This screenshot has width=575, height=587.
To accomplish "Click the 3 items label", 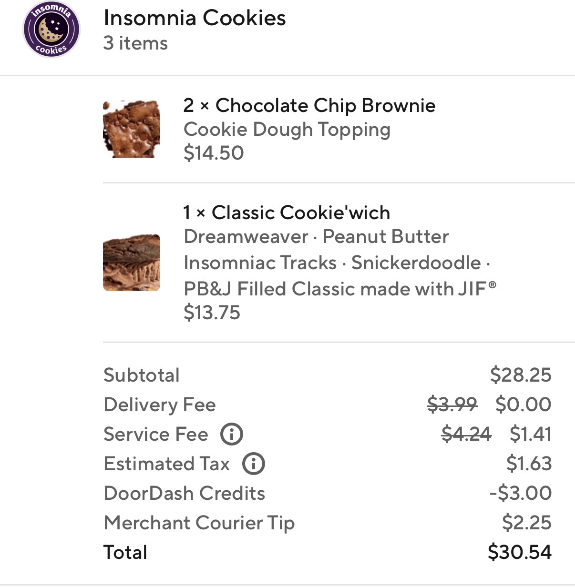I will (135, 43).
